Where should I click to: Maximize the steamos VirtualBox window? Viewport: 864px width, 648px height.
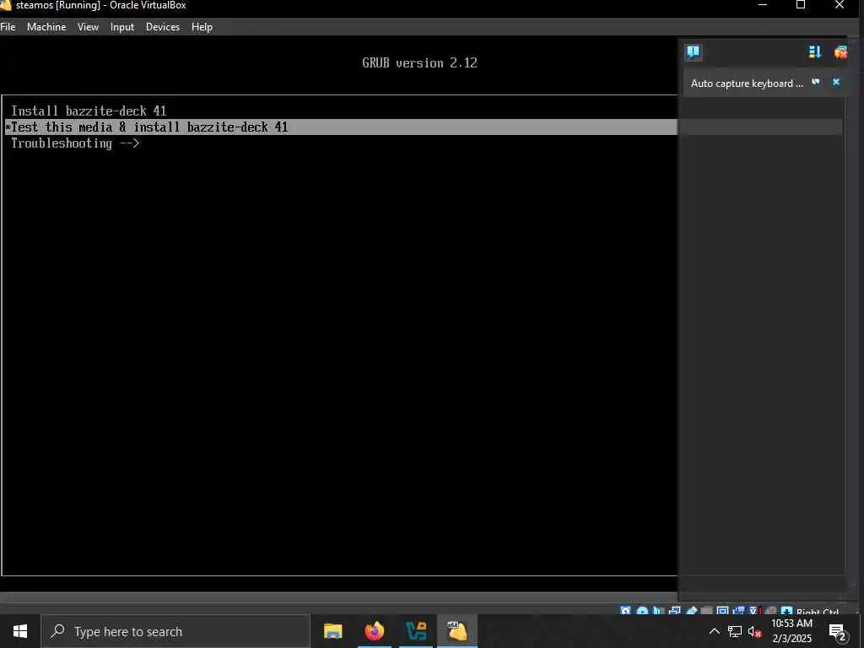click(x=801, y=6)
